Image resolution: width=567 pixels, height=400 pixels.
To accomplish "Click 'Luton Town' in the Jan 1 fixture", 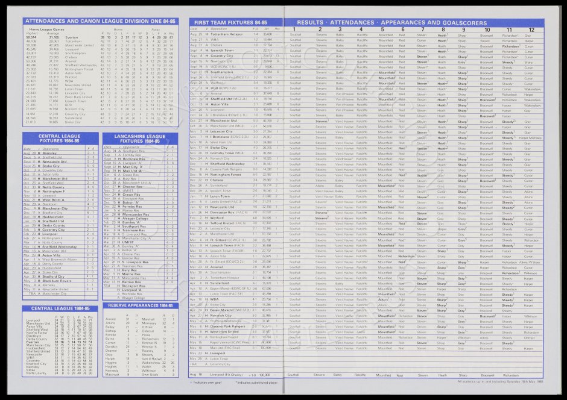I will [x=220, y=196].
